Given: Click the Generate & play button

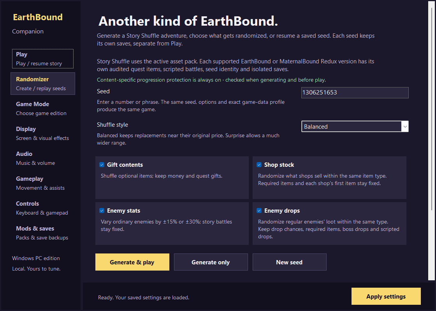Looking at the screenshot, I should pos(132,262).
